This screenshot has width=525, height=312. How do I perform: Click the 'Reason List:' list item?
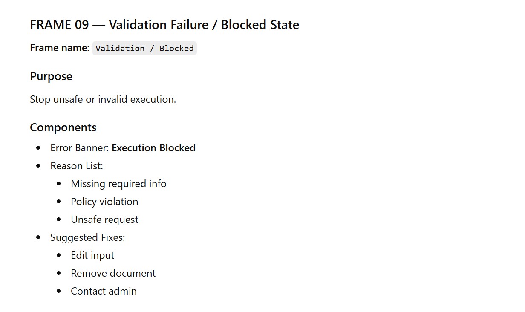point(77,166)
